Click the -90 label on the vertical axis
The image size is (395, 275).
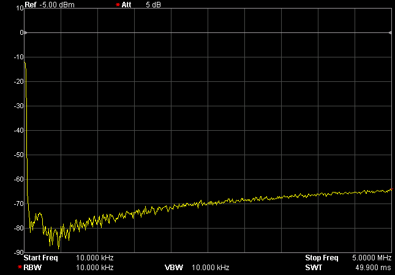[x=18, y=252]
